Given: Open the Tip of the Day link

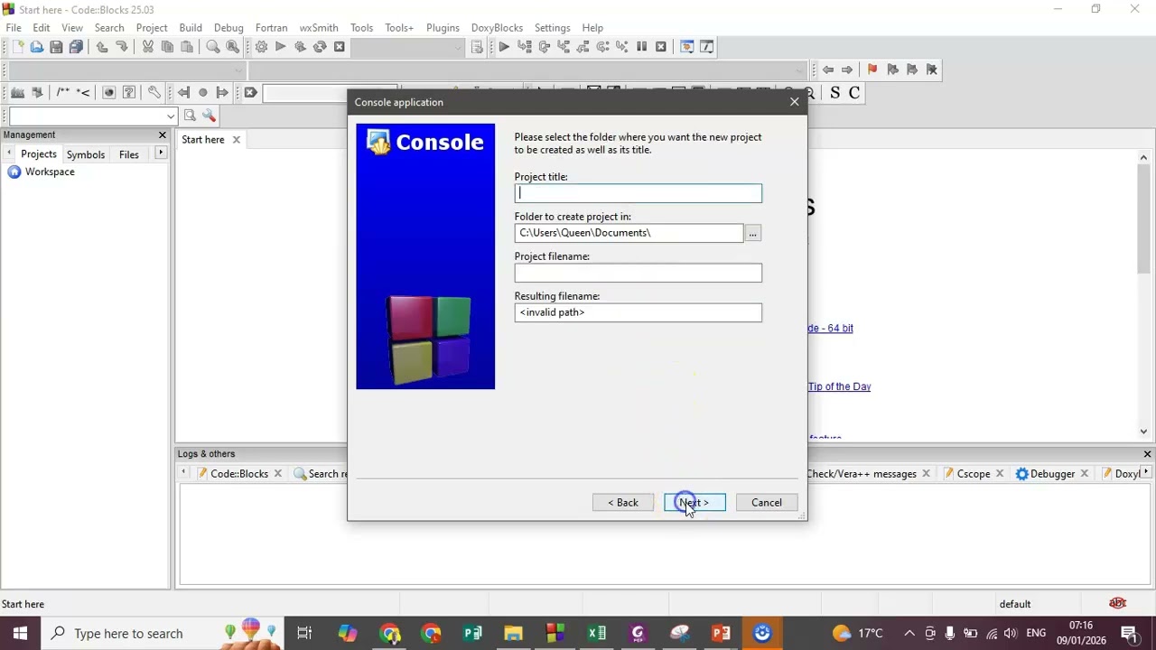Looking at the screenshot, I should coord(839,386).
